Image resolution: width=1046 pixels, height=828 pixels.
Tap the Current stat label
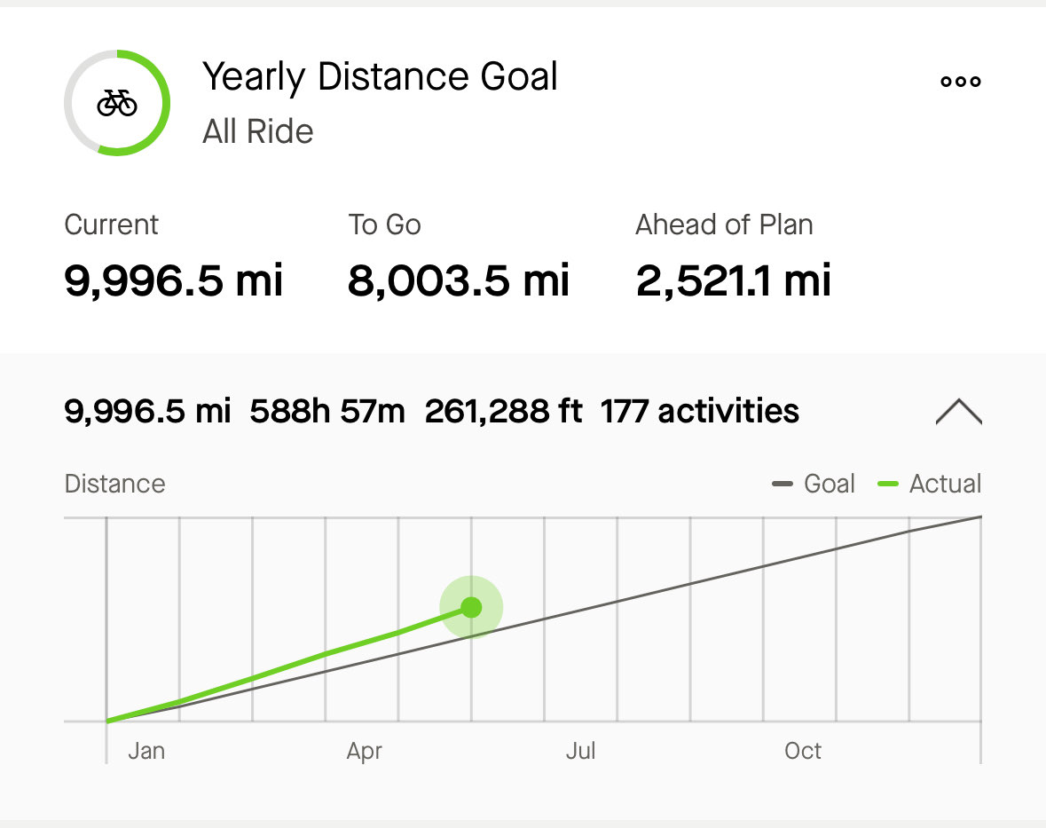(111, 225)
